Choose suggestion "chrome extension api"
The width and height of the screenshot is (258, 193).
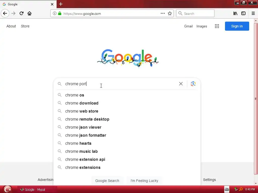pos(127,159)
